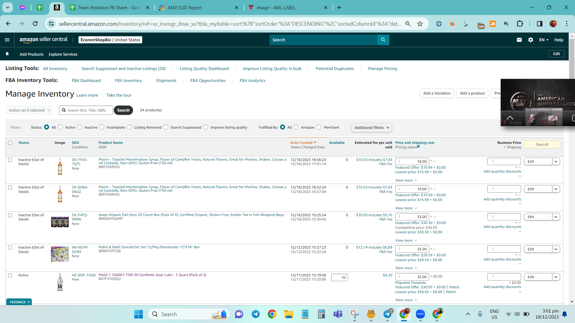Select checkbox for Mobil 1 Gear Lube row
The width and height of the screenshot is (575, 323).
coord(10,275)
